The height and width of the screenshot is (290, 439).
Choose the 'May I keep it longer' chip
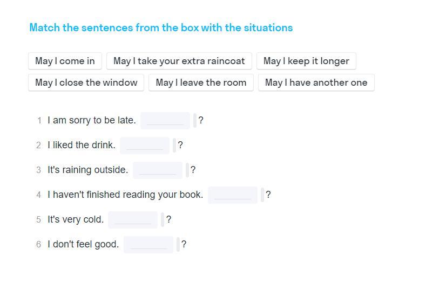point(306,61)
